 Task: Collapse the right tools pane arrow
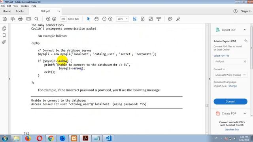pos(210,79)
